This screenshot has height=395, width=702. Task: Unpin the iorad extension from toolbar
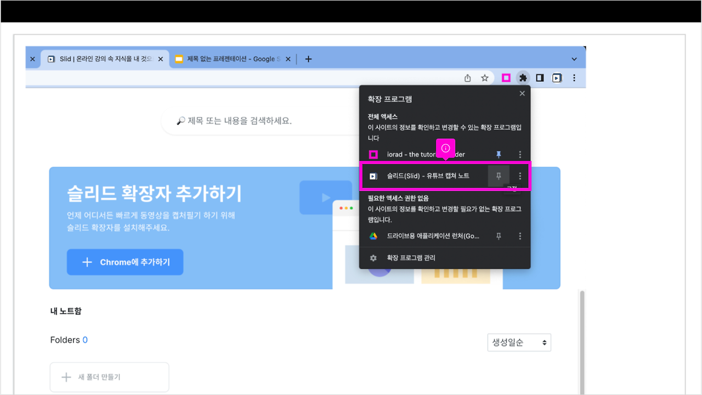pos(499,154)
